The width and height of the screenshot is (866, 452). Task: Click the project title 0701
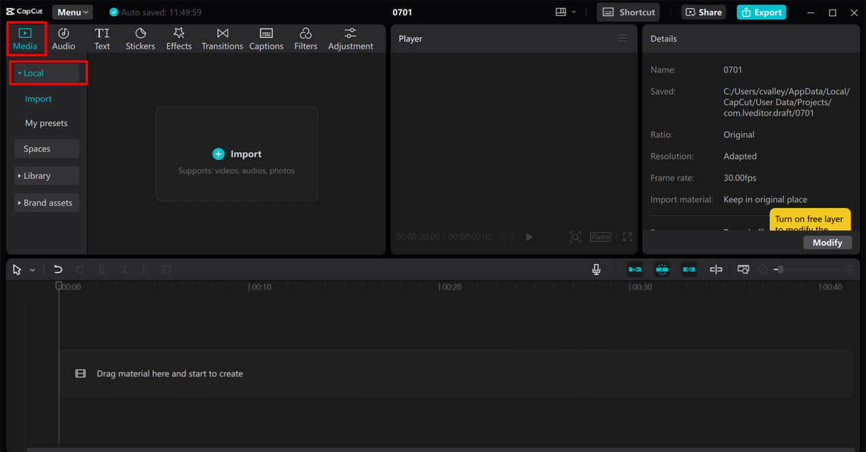click(x=403, y=12)
